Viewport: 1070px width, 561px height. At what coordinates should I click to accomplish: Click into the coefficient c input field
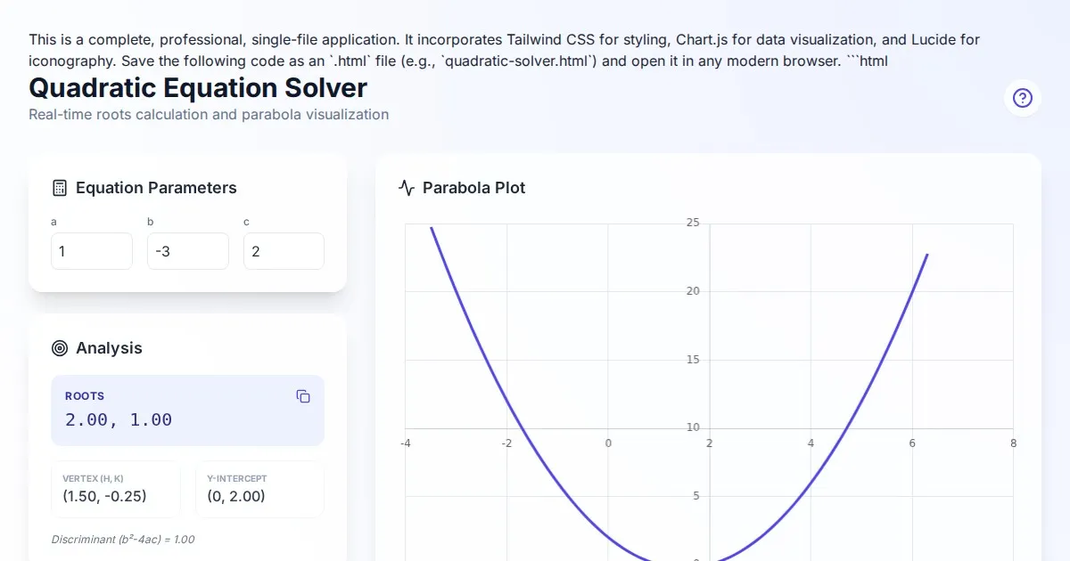coord(284,251)
